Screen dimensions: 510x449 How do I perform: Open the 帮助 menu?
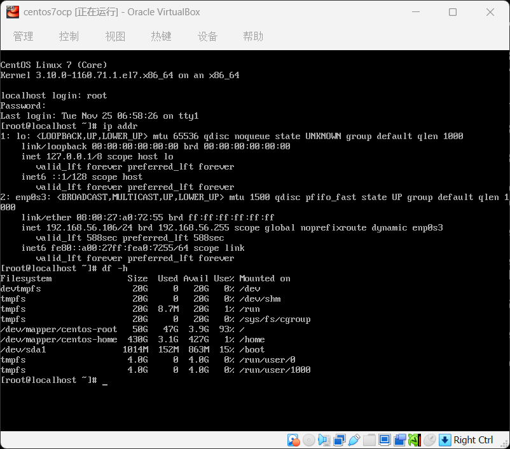253,36
